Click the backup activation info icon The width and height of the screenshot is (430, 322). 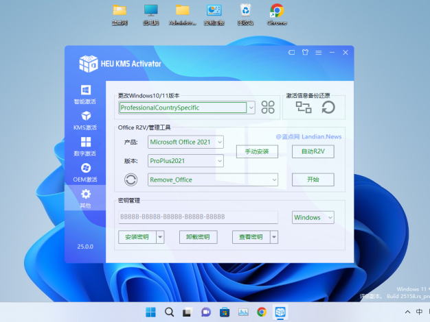304,108
